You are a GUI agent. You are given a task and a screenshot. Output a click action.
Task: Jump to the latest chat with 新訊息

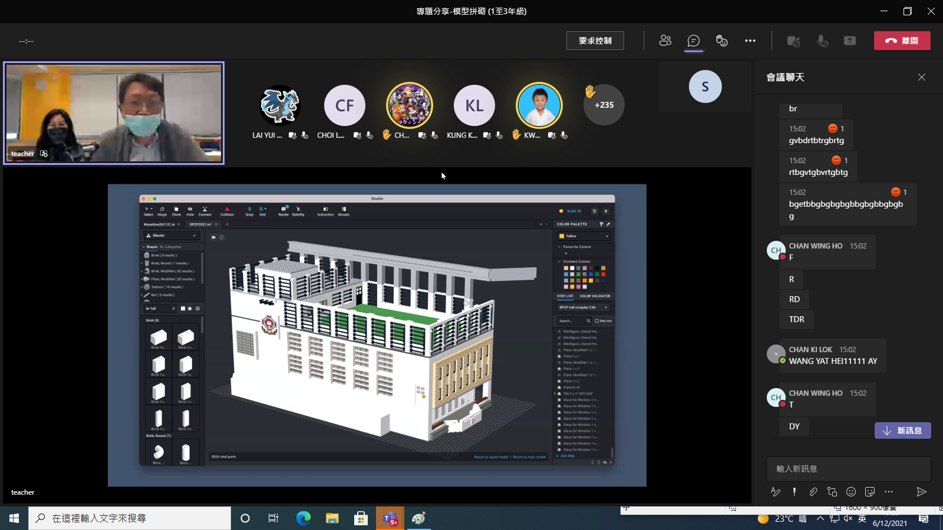pyautogui.click(x=902, y=430)
